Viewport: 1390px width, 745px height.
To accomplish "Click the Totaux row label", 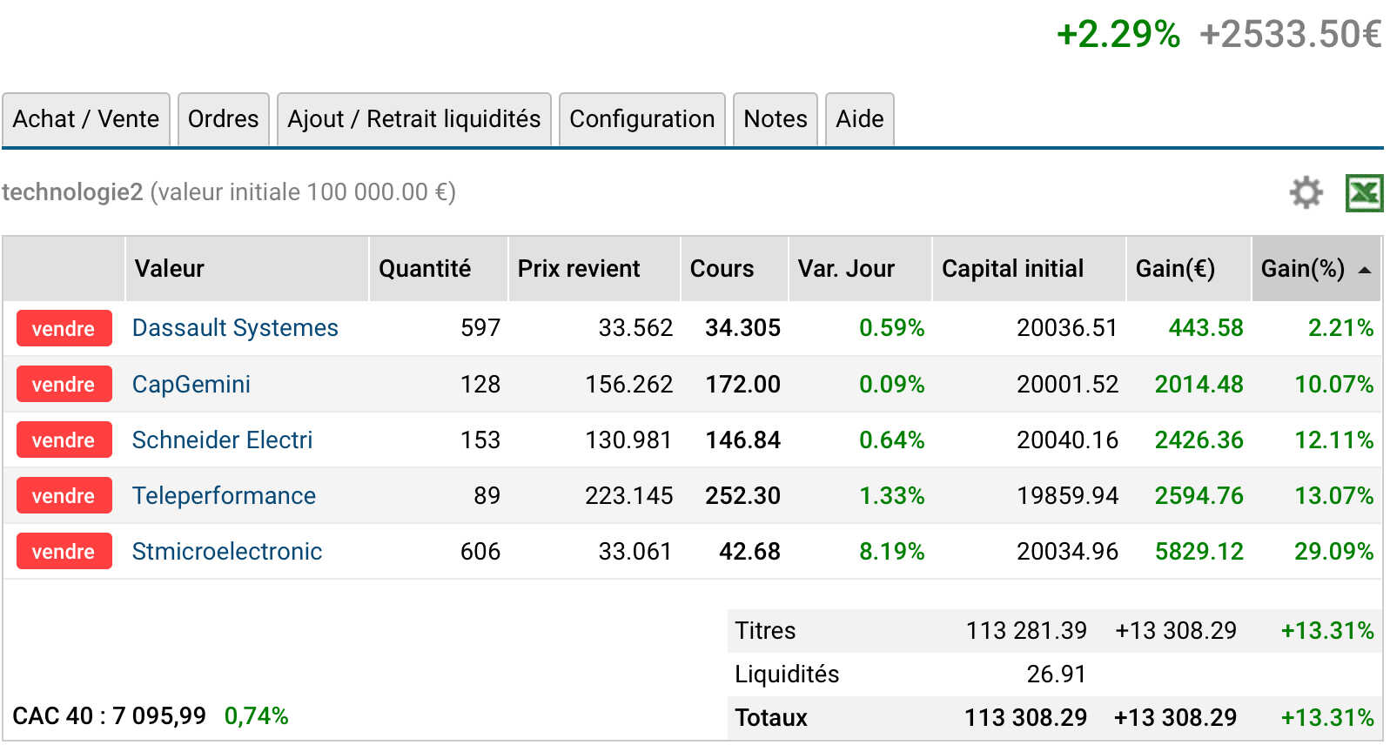I will coord(771,717).
